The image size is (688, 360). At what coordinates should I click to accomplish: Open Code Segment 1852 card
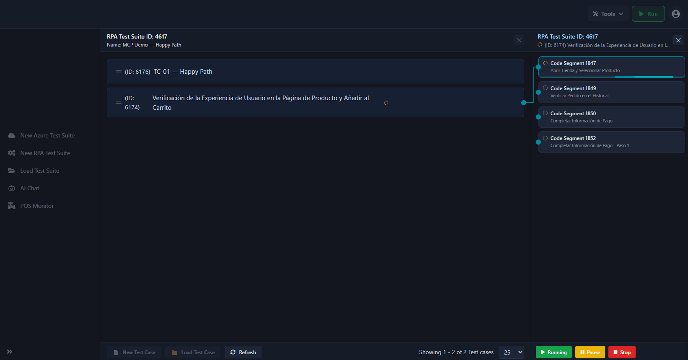(x=611, y=142)
